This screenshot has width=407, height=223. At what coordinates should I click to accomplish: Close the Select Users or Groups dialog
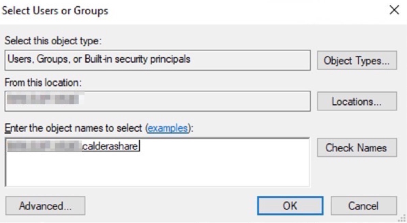[394, 11]
